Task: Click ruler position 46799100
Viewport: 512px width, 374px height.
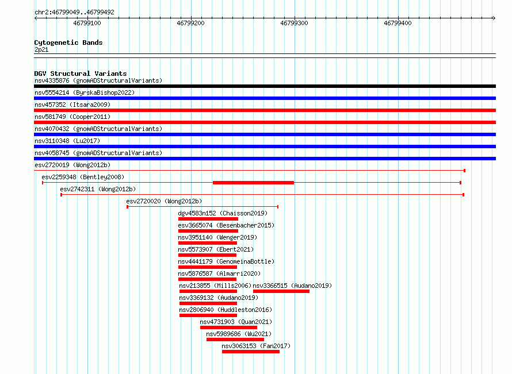Action: click(87, 23)
